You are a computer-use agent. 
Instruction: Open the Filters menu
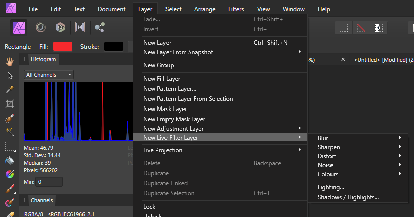click(236, 9)
